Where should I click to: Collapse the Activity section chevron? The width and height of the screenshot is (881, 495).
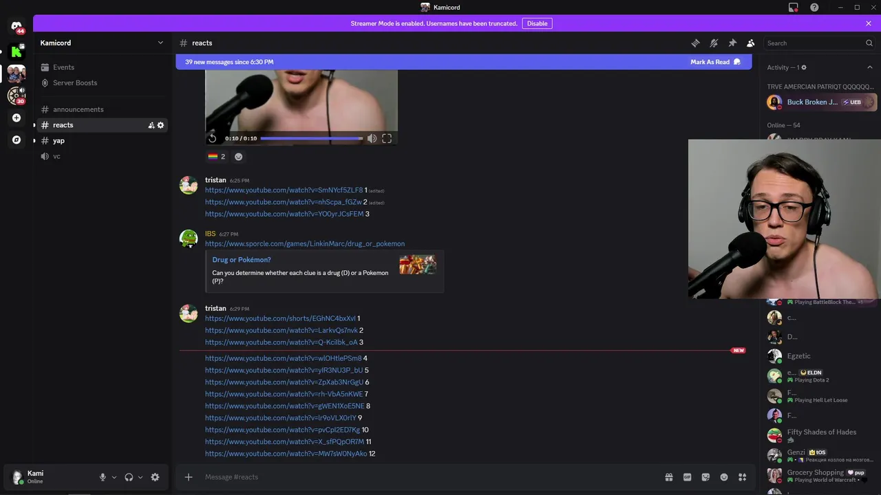pos(869,67)
